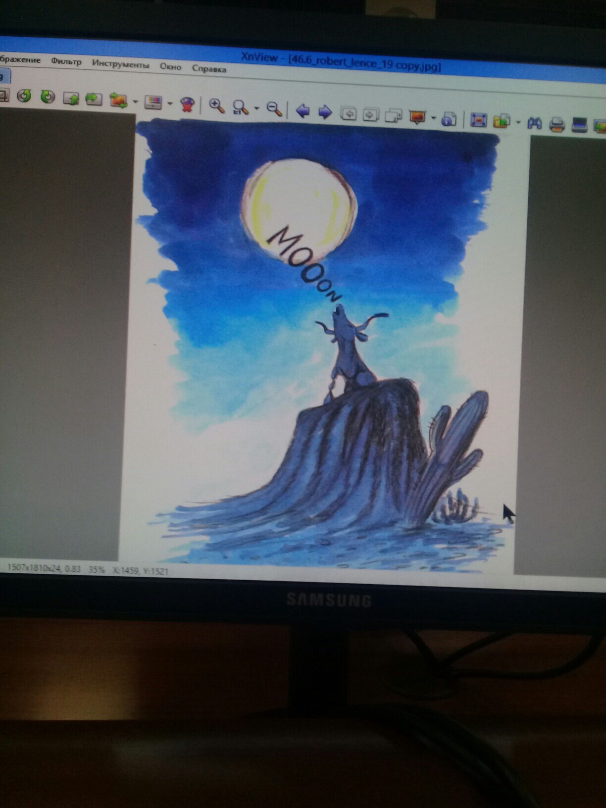Go to the next file with the blue right arrow
The image size is (606, 808).
(325, 112)
